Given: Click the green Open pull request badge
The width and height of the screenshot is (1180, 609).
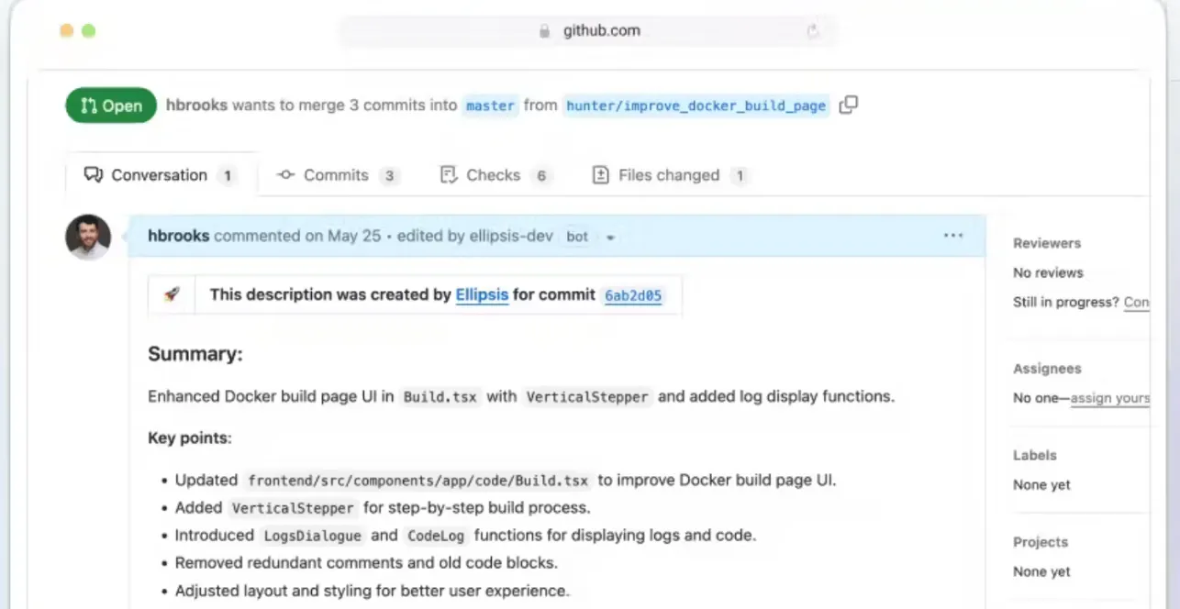Looking at the screenshot, I should coord(111,105).
